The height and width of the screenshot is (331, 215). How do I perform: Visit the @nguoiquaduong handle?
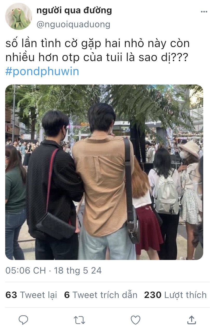(73, 24)
